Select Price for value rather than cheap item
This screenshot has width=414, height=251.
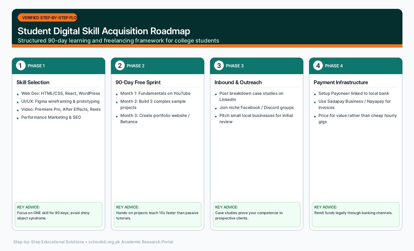click(358, 118)
